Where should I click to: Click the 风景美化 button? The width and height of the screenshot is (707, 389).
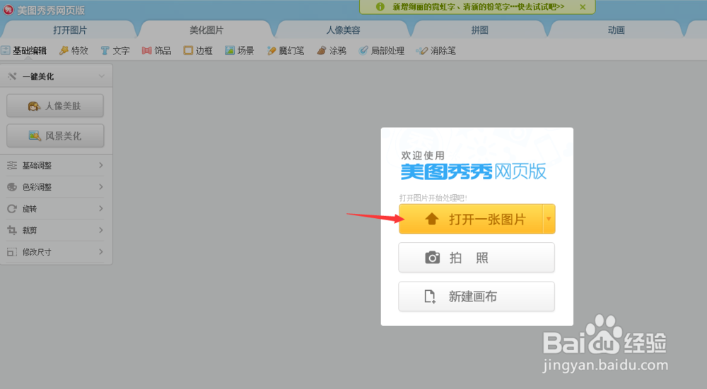[x=55, y=136]
